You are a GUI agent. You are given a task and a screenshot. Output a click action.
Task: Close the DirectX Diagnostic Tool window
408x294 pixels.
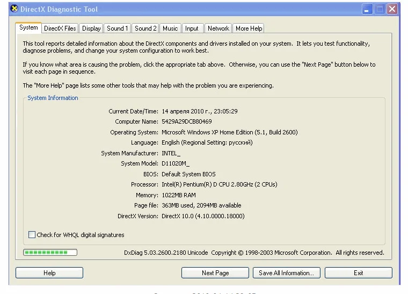(x=392, y=9)
